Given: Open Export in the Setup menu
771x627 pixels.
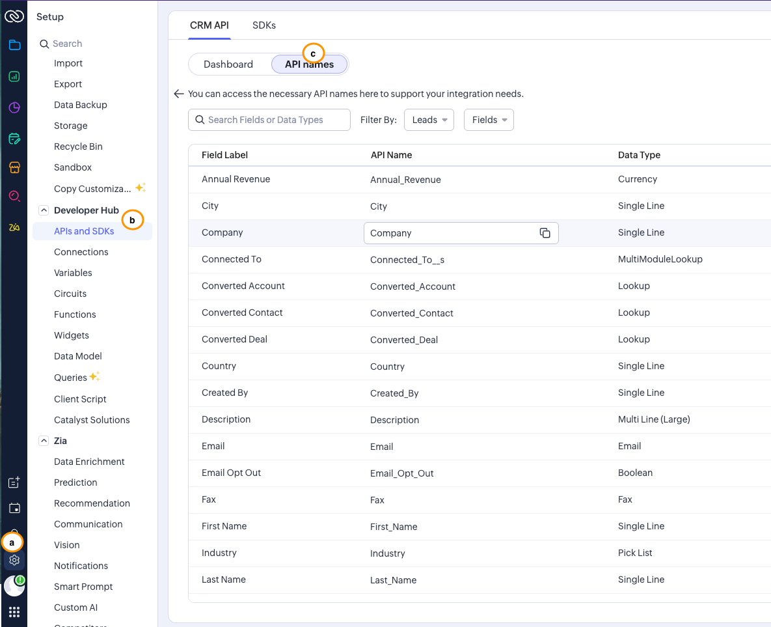Looking at the screenshot, I should [68, 84].
